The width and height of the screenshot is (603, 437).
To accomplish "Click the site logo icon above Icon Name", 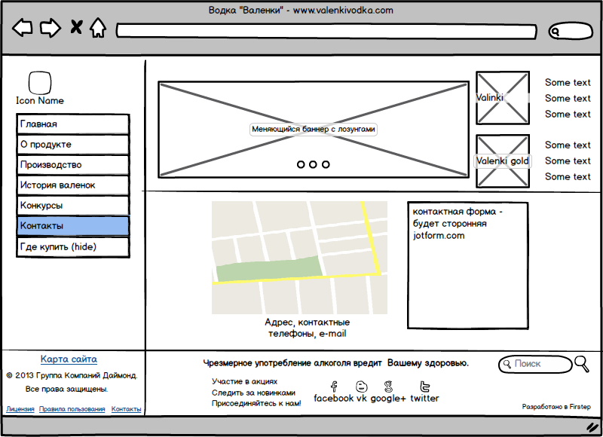I will click(x=40, y=83).
